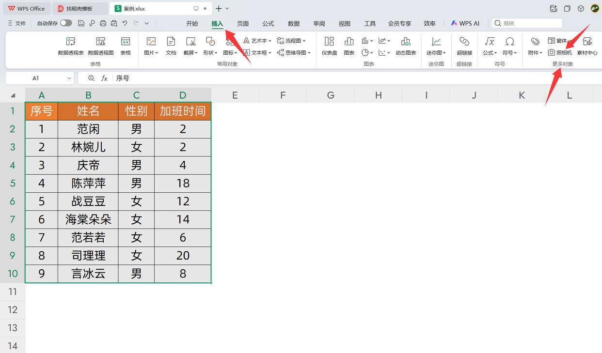Open the column chart type dropdown
This screenshot has height=353, width=602.
(367, 41)
